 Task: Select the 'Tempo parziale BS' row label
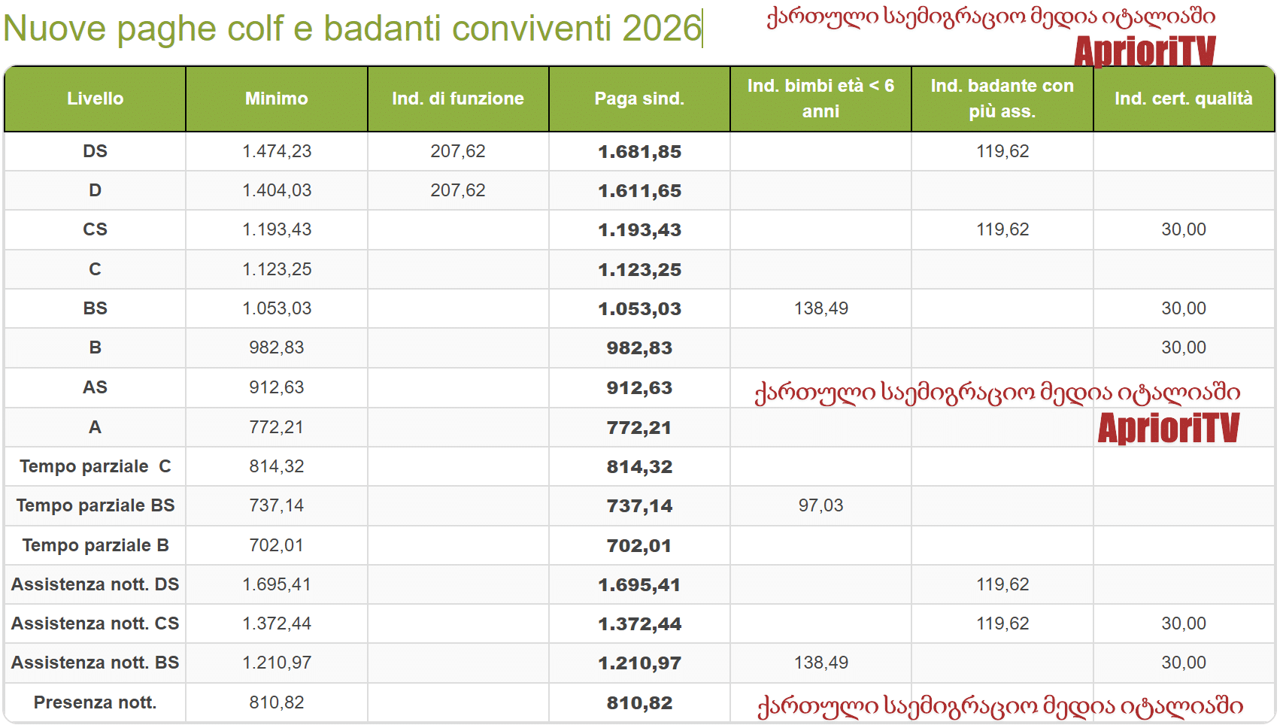(x=95, y=505)
